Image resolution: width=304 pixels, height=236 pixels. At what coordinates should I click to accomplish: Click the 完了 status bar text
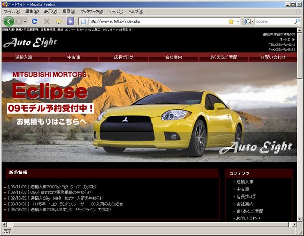click(x=8, y=231)
